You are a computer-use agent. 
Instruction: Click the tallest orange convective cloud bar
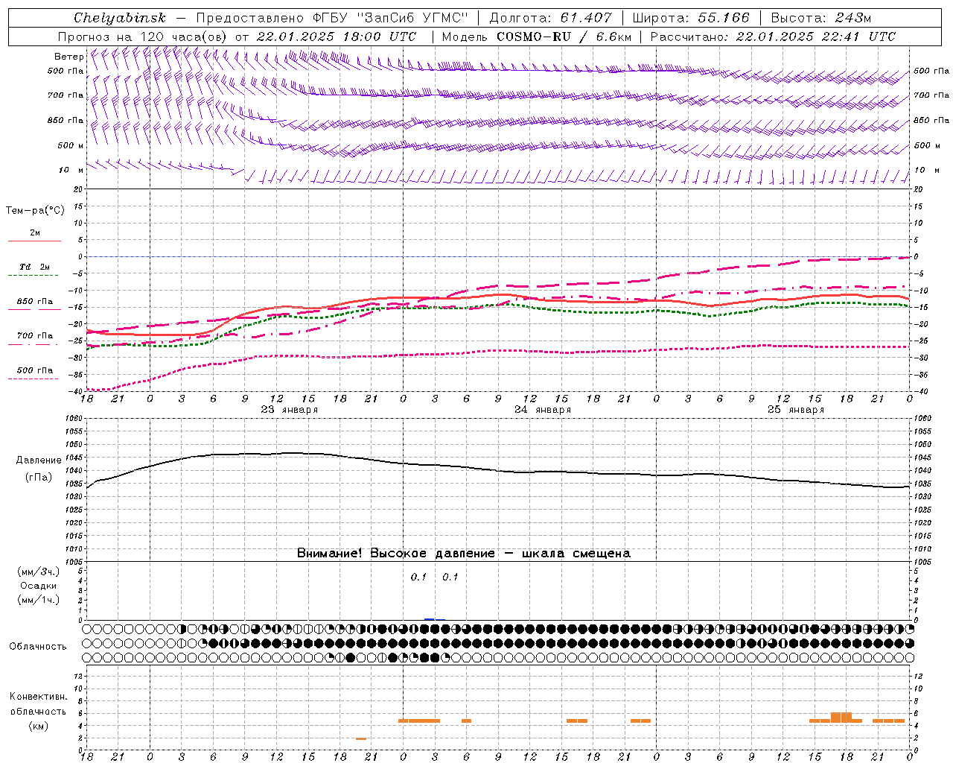point(841,718)
